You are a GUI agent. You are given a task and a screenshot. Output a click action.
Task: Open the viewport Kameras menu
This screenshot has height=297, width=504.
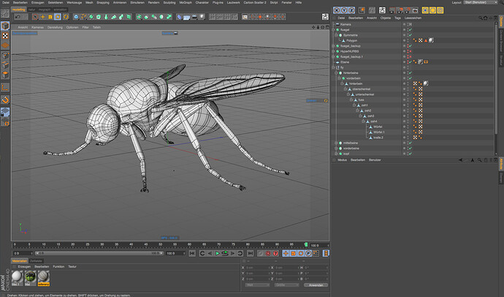pos(37,27)
